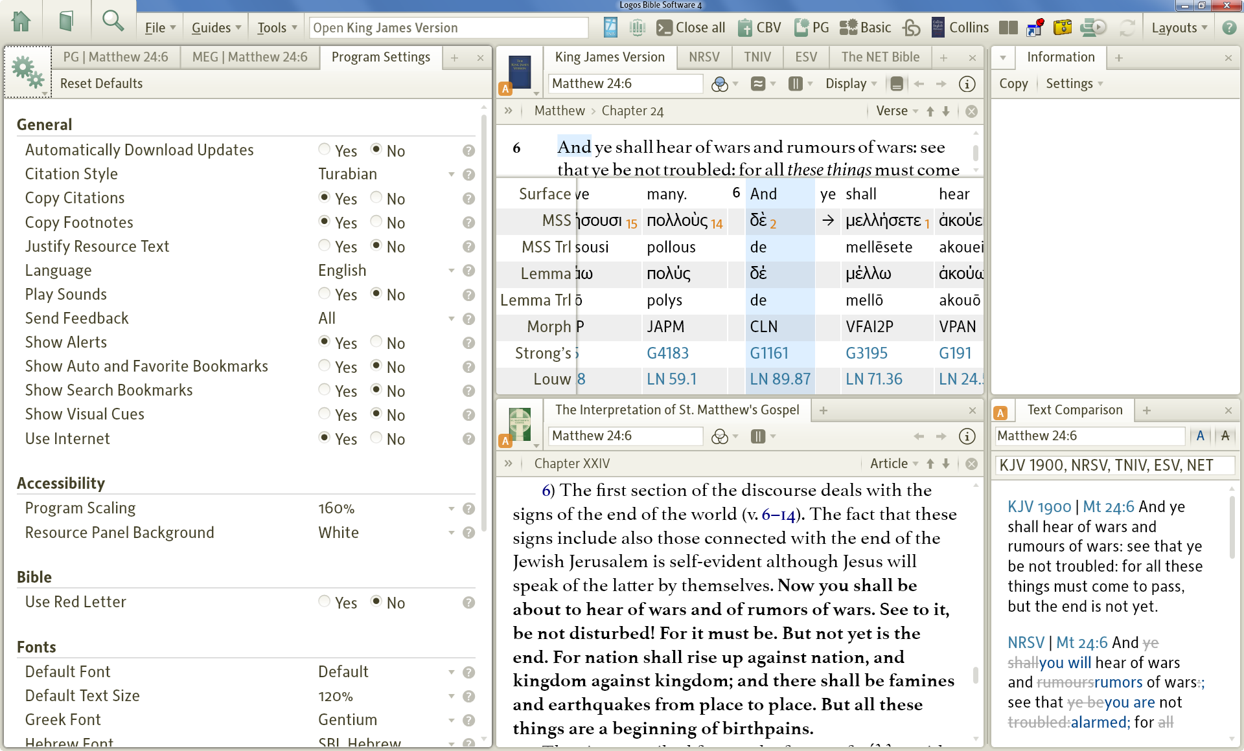Open Send Feedback All dropdown
1244x751 pixels.
point(386,319)
